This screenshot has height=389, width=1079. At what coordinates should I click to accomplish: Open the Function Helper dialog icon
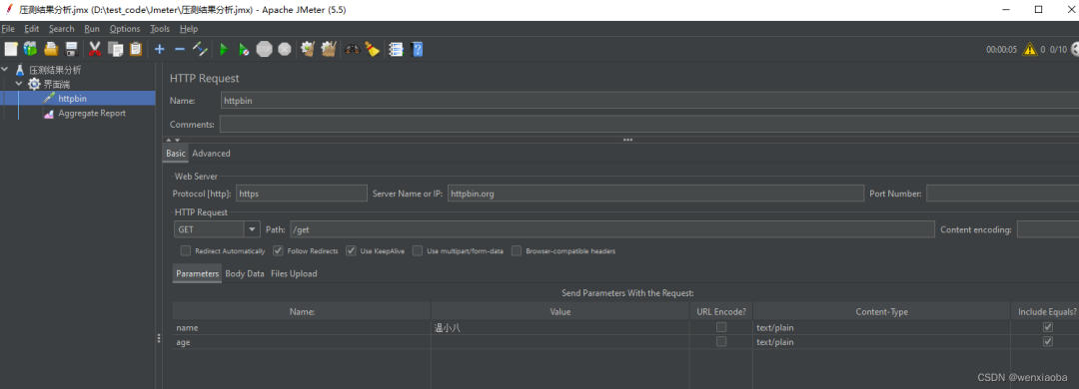tap(396, 49)
